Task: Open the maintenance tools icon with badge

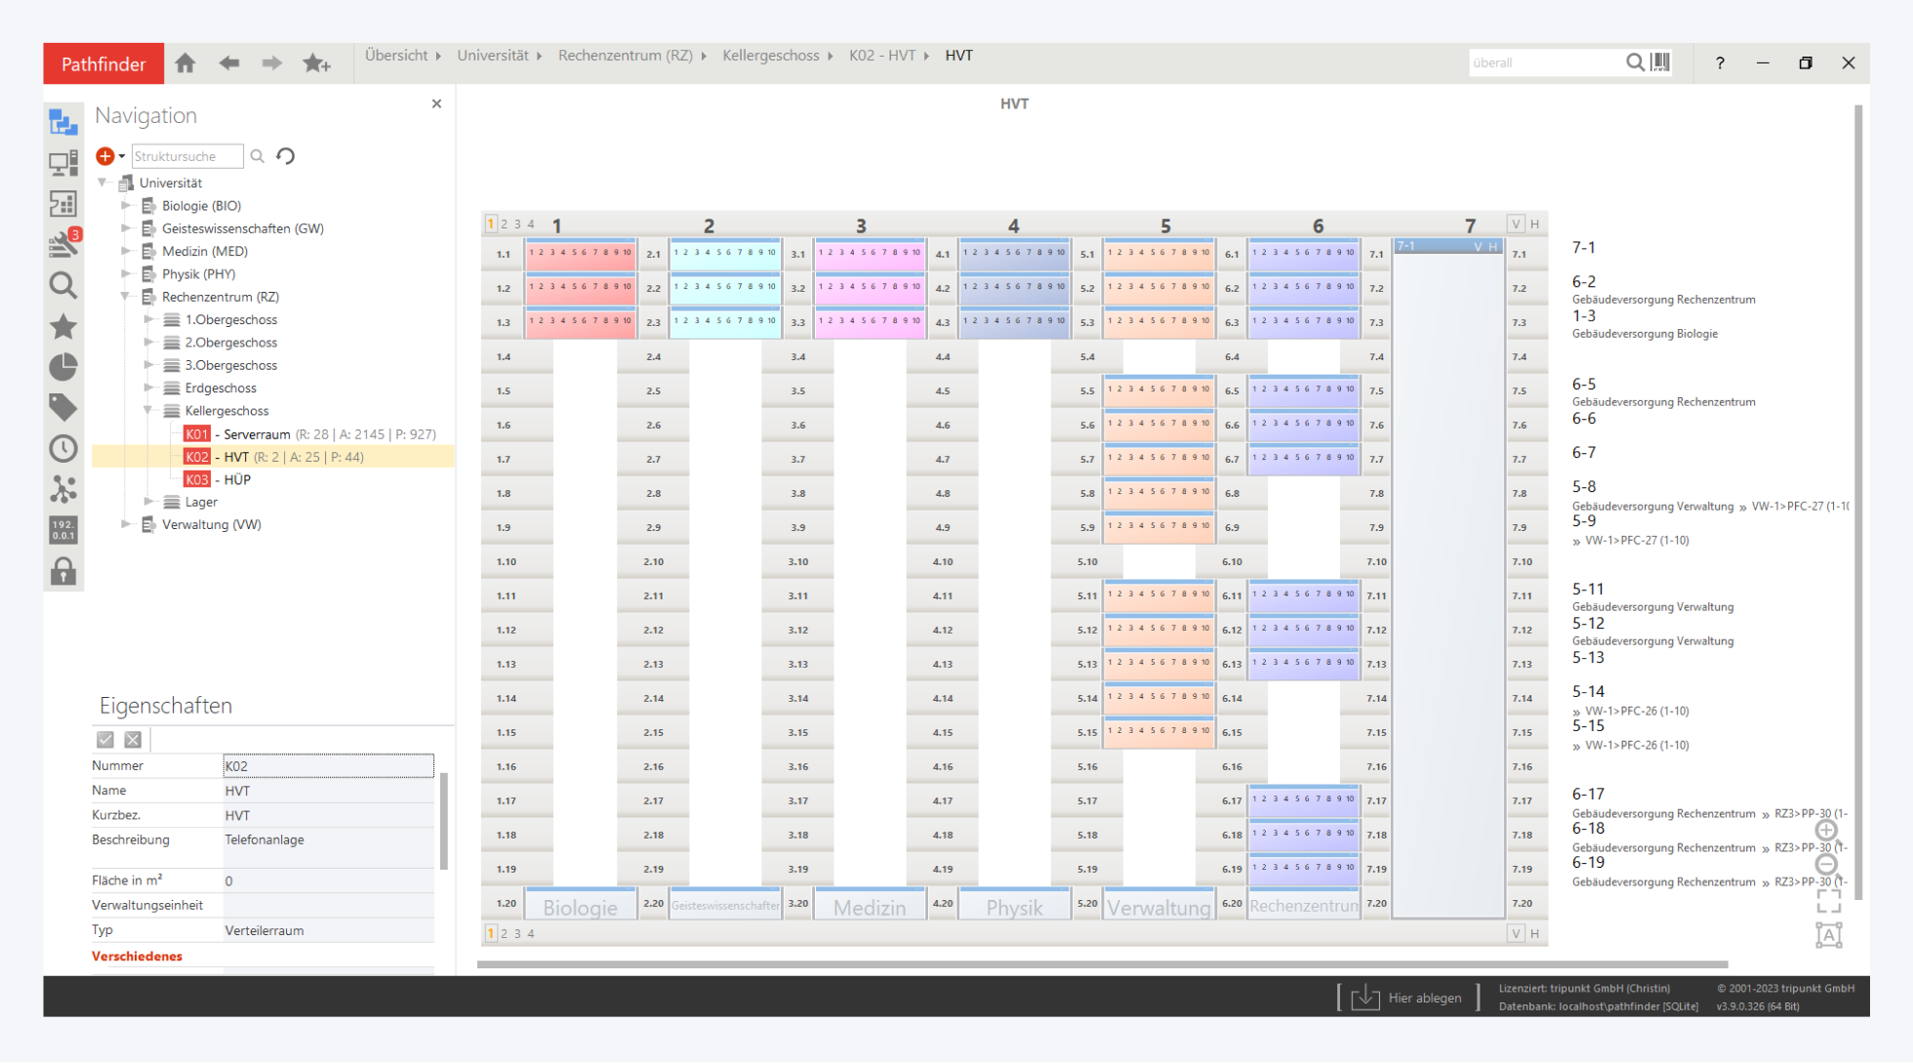Action: pyautogui.click(x=63, y=244)
